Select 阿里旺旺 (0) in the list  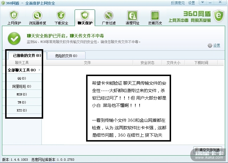pos(22,86)
